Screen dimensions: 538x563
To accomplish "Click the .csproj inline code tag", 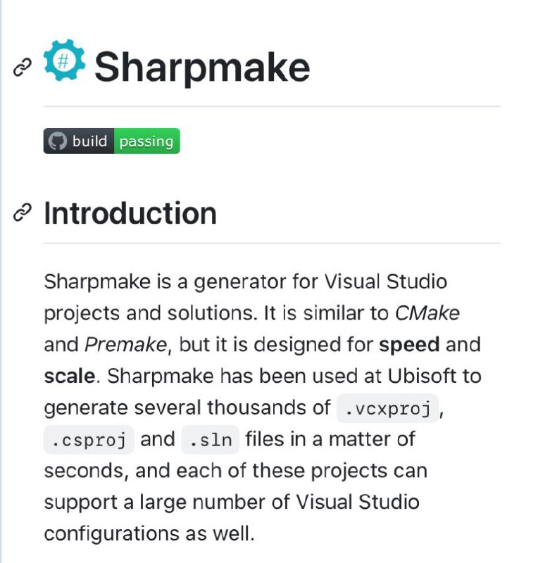I will pos(89,440).
